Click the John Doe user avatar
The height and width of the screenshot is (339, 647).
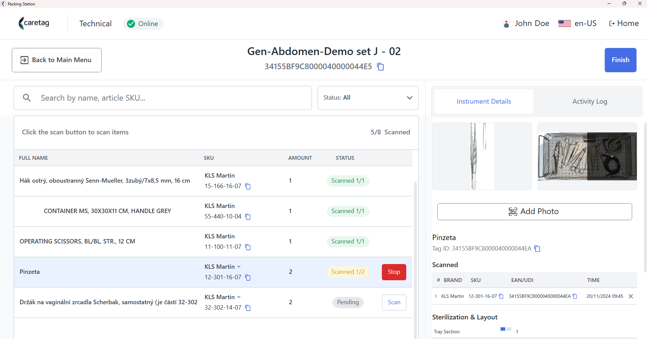[x=506, y=24]
